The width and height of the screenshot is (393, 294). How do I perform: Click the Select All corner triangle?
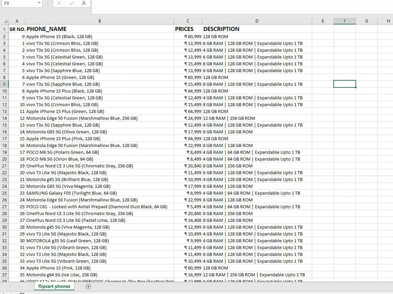[5, 21]
